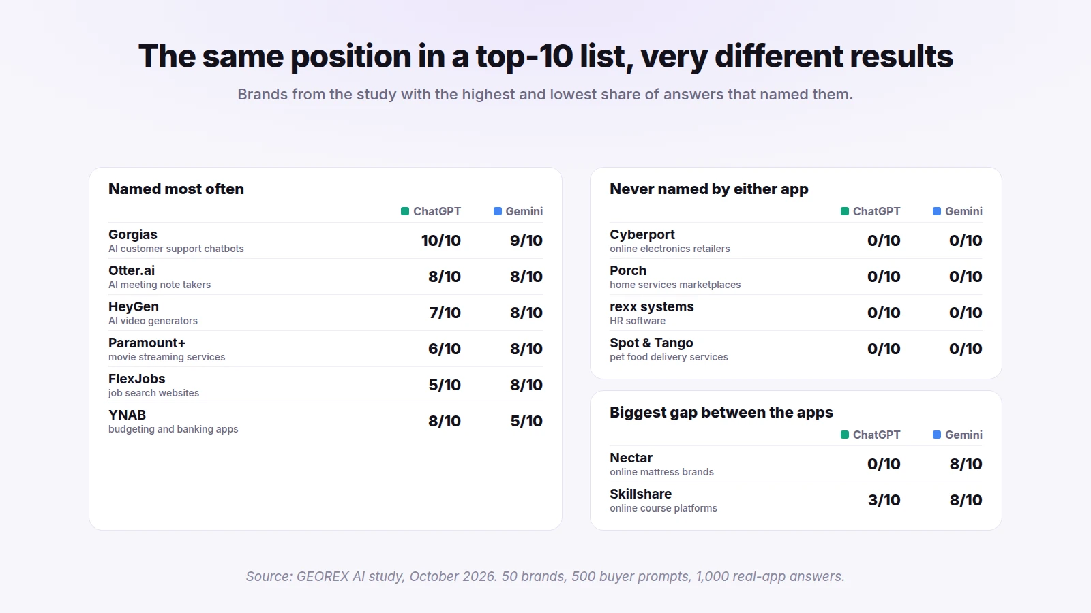Click the green ChatGPT swatch in Named most often
Image resolution: width=1091 pixels, height=613 pixels.
tap(405, 211)
